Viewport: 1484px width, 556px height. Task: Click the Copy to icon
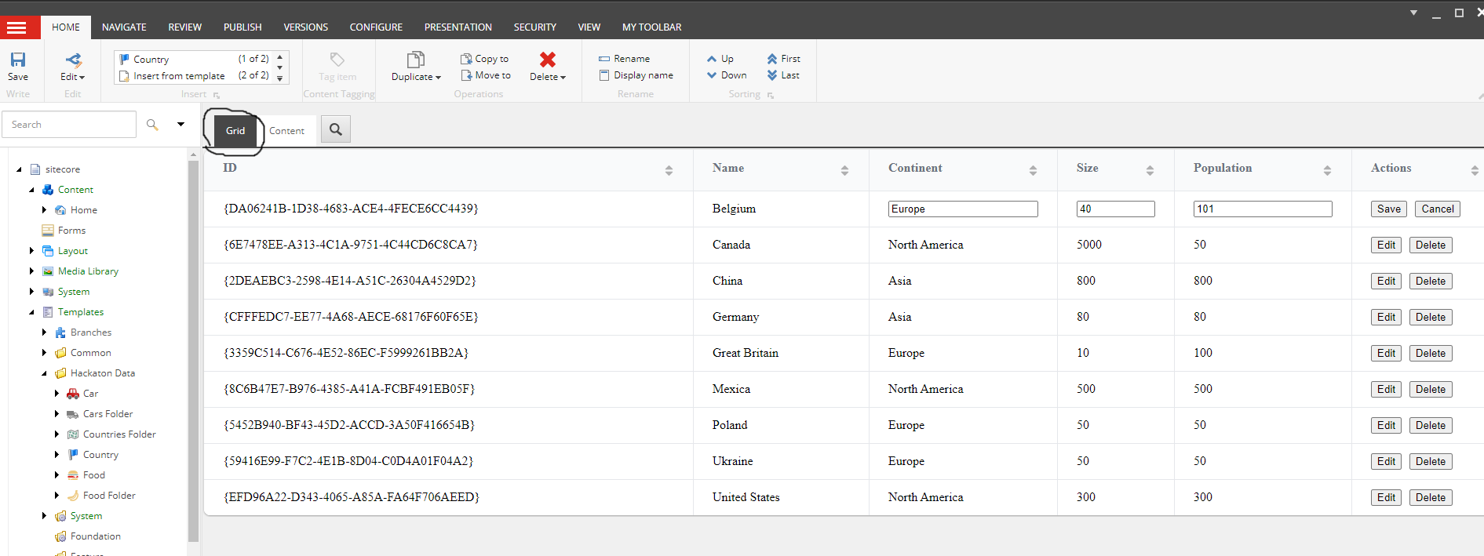466,59
